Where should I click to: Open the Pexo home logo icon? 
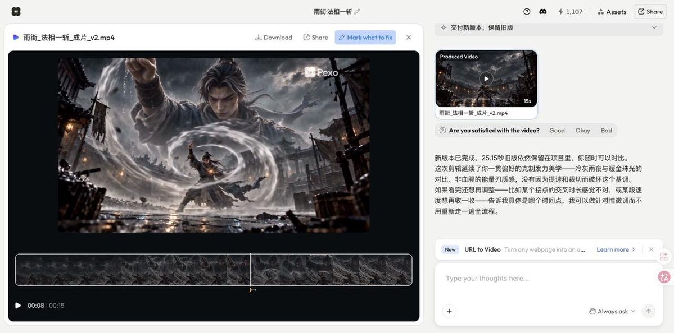click(16, 12)
